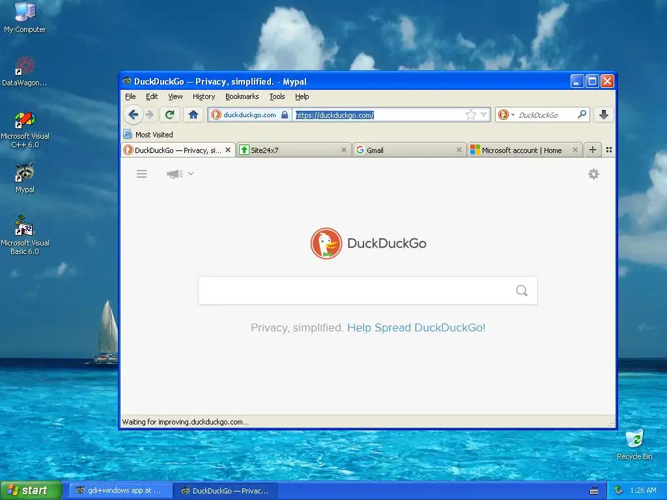Select the DataWagon desktop shortcut

click(x=25, y=72)
